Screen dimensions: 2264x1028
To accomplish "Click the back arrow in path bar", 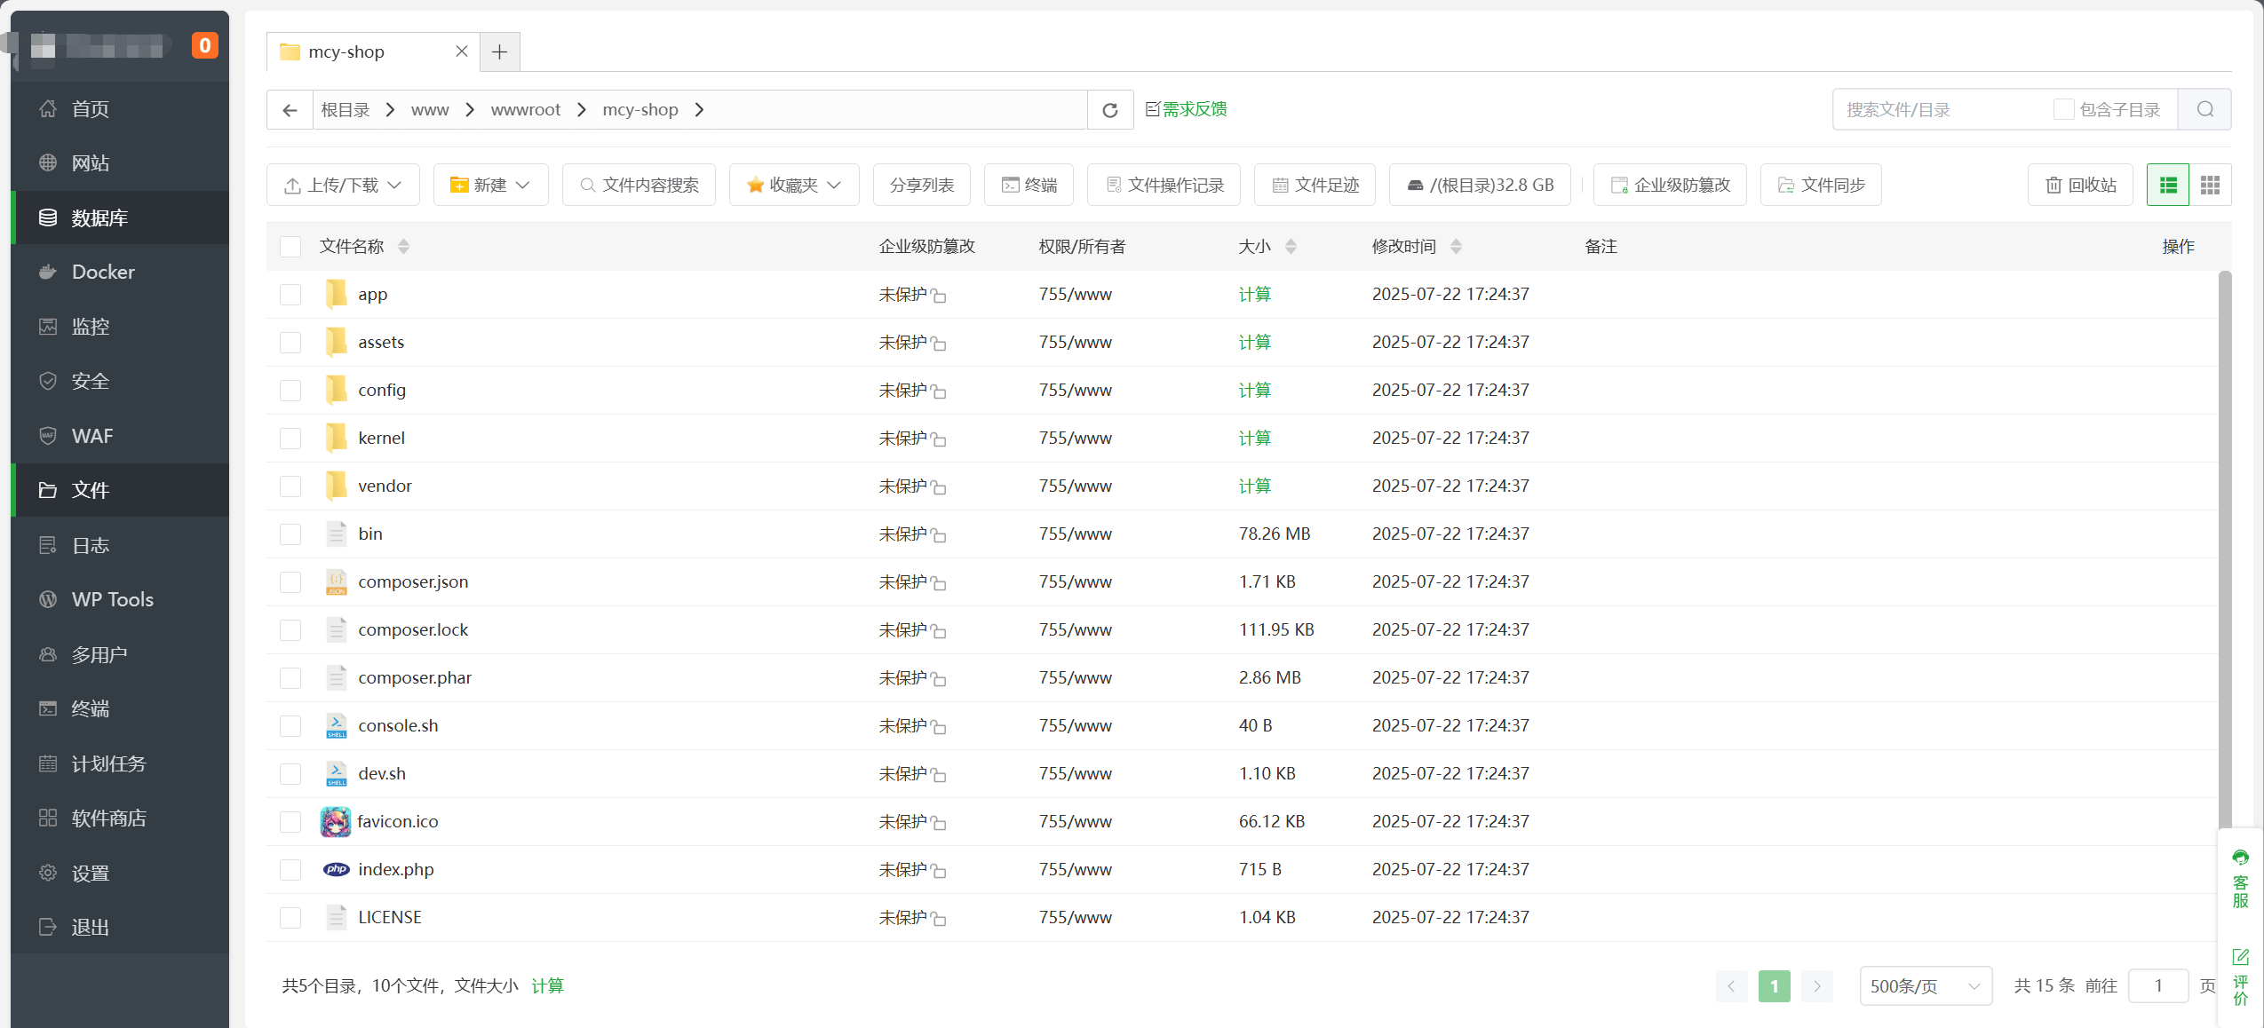I will coord(290,109).
